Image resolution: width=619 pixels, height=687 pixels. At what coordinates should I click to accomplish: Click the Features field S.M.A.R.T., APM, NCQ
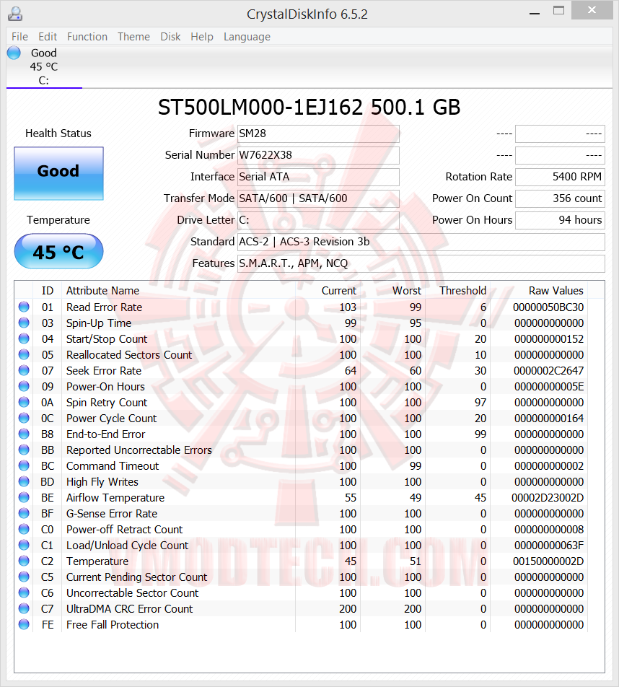coord(421,264)
